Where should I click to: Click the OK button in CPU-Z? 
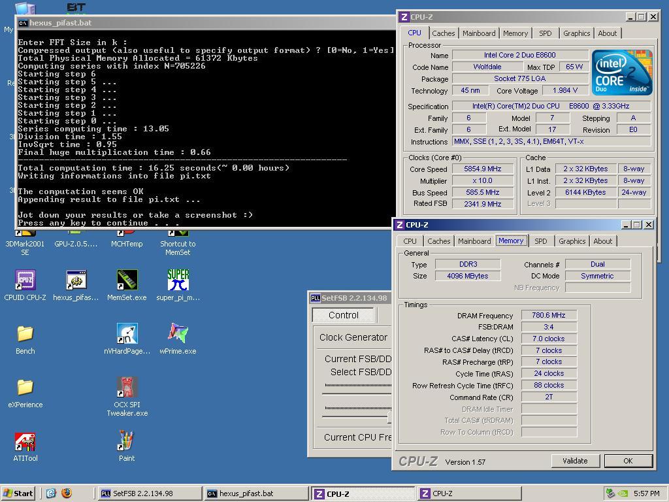tap(628, 461)
